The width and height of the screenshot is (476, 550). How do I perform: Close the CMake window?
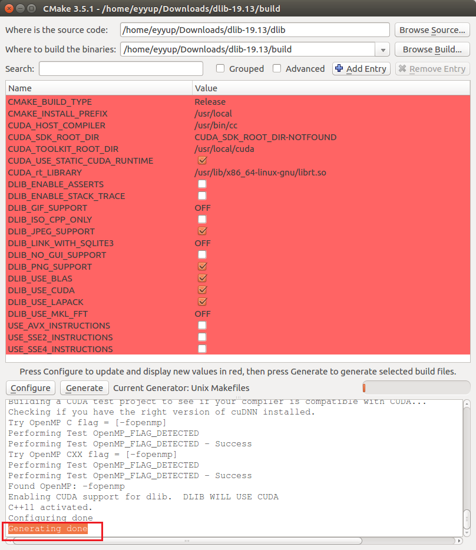(9, 8)
